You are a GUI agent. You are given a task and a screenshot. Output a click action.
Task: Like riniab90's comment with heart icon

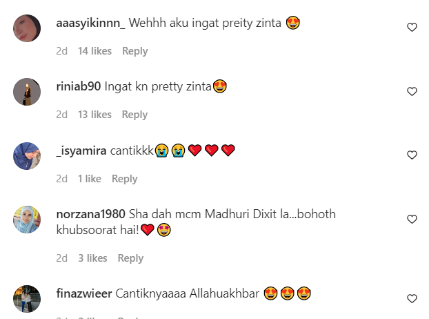[x=412, y=91]
